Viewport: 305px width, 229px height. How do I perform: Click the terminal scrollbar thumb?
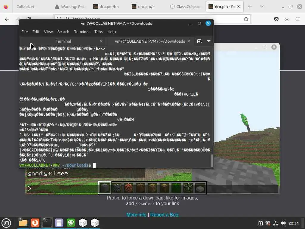click(x=212, y=161)
